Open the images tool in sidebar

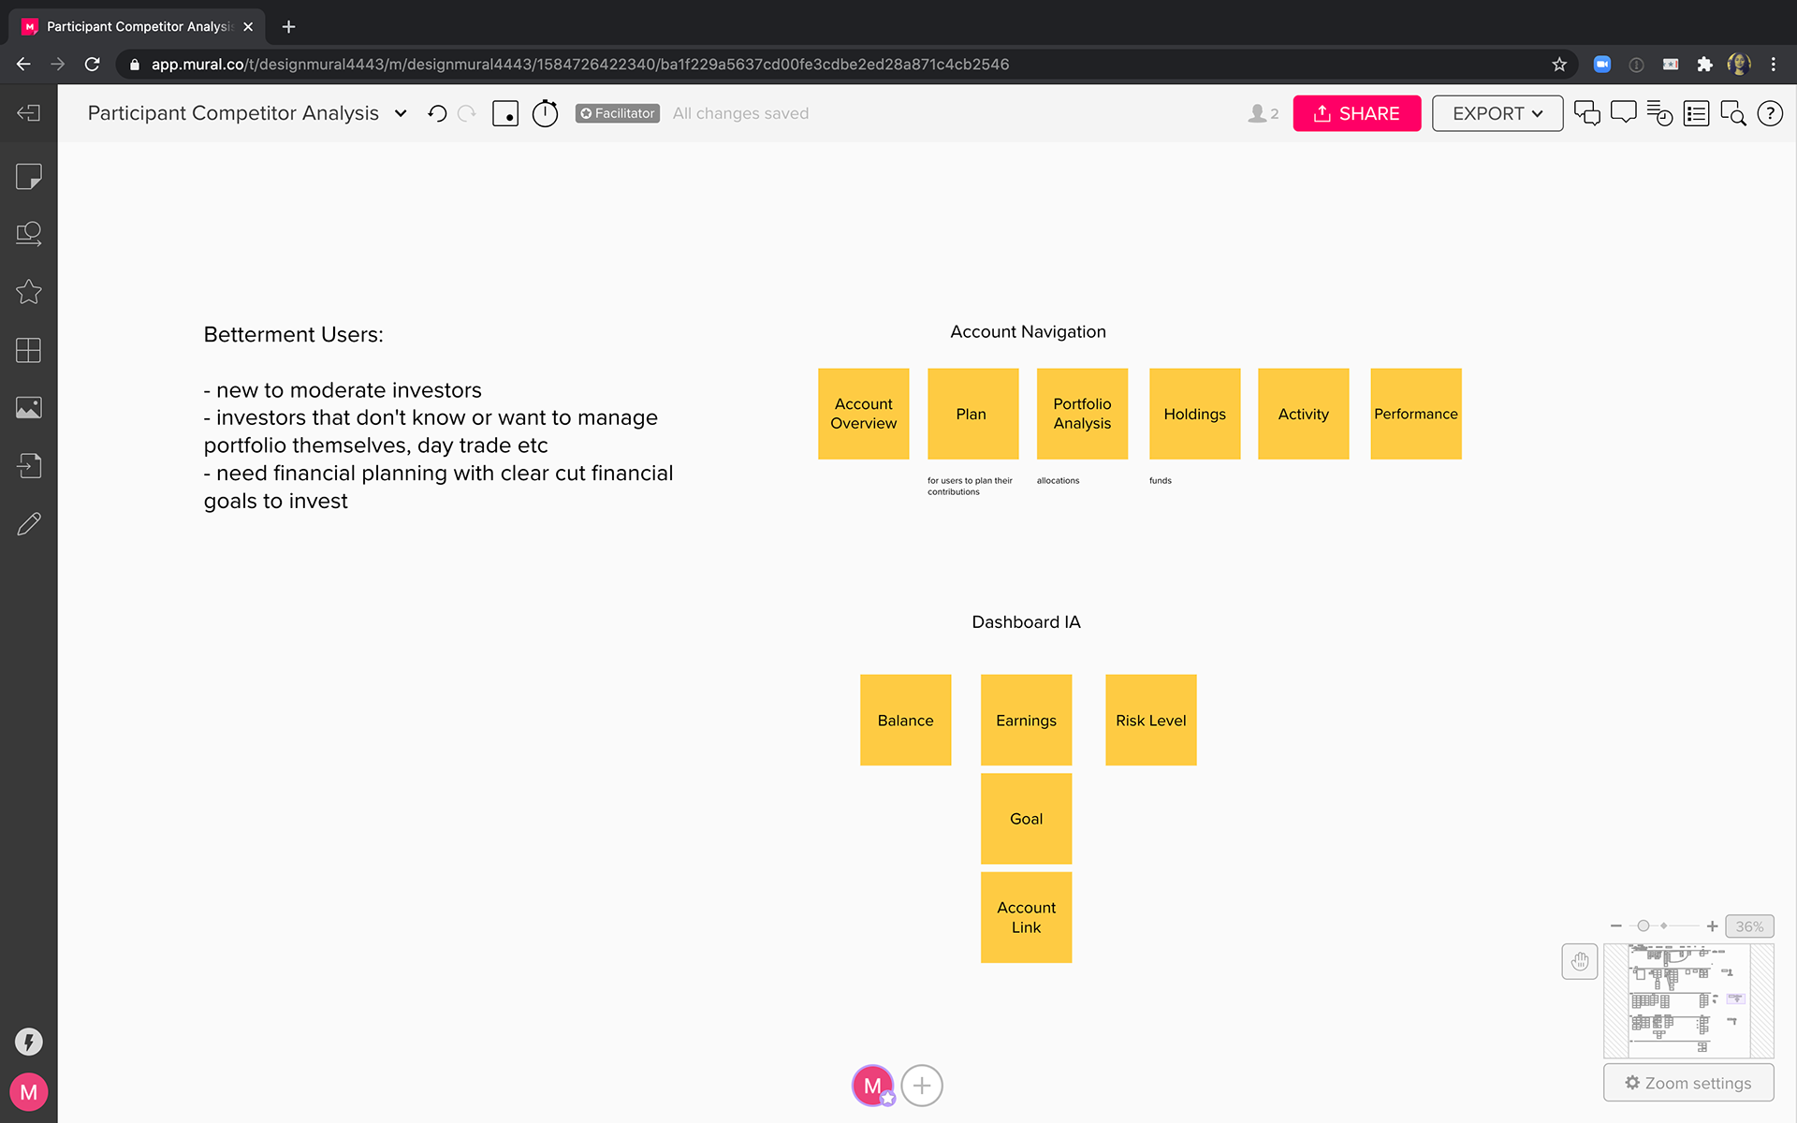[28, 408]
